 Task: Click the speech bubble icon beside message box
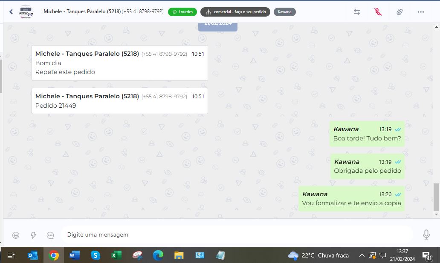50,235
